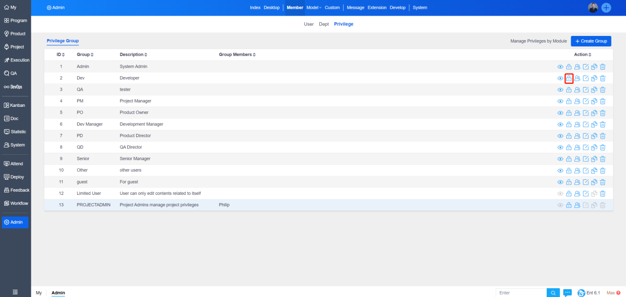The image size is (626, 297).
Task: Collapse the left sidebar with the hamburger icon
Action: 15,292
